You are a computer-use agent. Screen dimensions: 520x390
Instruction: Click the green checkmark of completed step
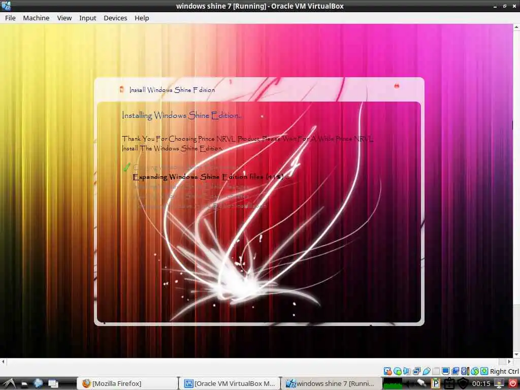click(x=126, y=167)
